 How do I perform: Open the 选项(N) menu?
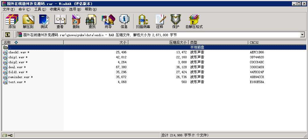75,9
